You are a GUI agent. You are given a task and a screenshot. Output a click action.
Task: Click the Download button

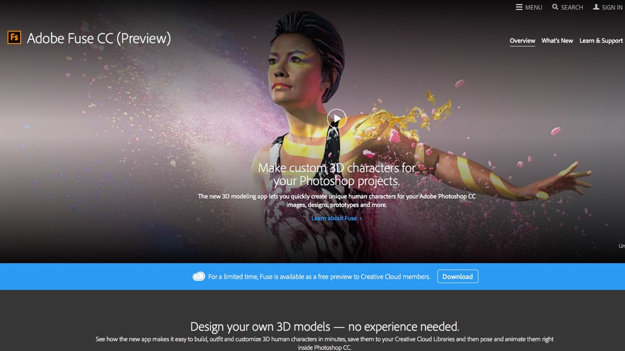coord(458,276)
